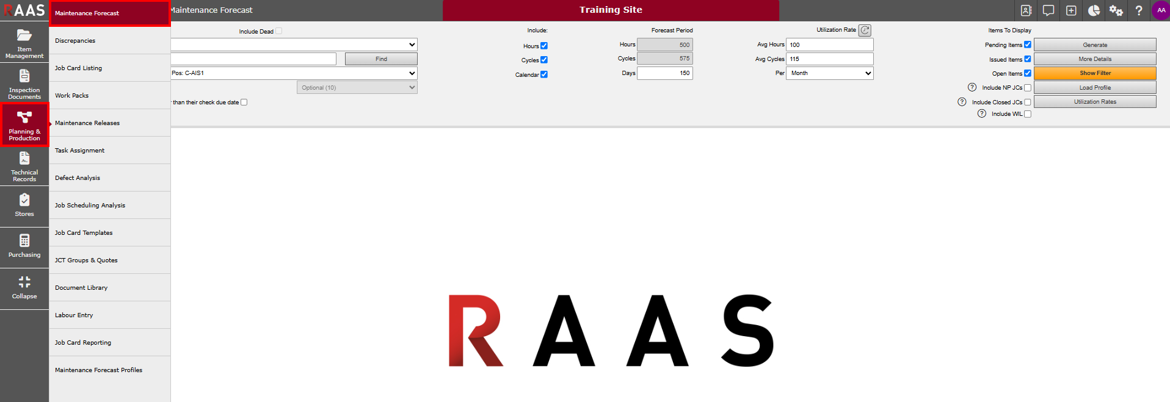Open Job Card Listing menu item

pyautogui.click(x=109, y=68)
